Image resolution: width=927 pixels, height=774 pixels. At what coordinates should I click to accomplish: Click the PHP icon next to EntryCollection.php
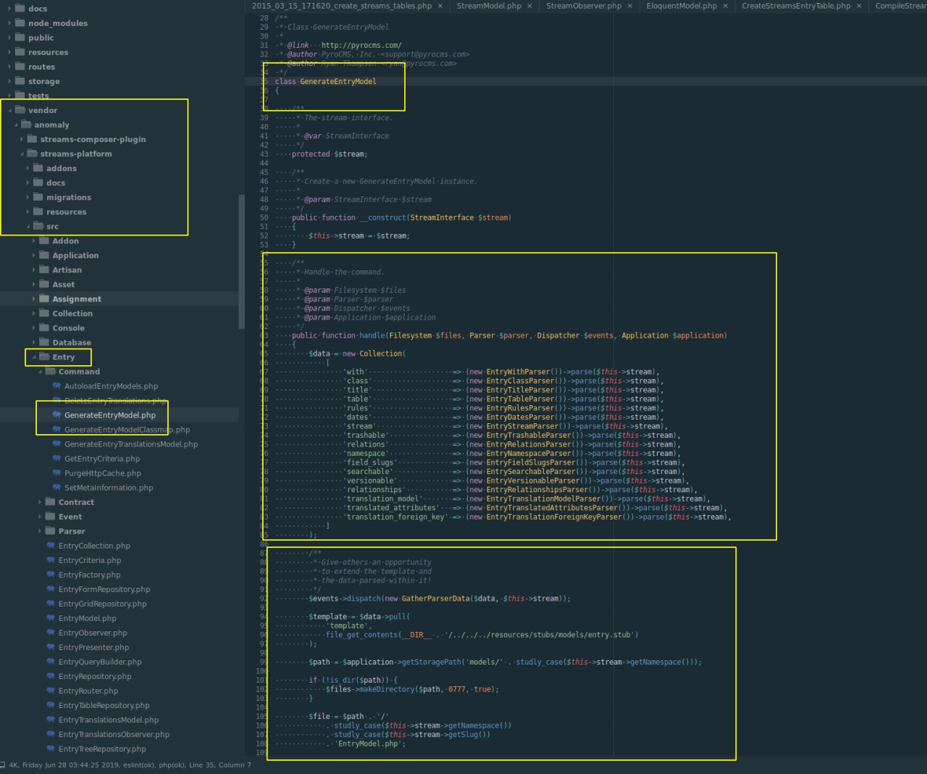click(51, 546)
